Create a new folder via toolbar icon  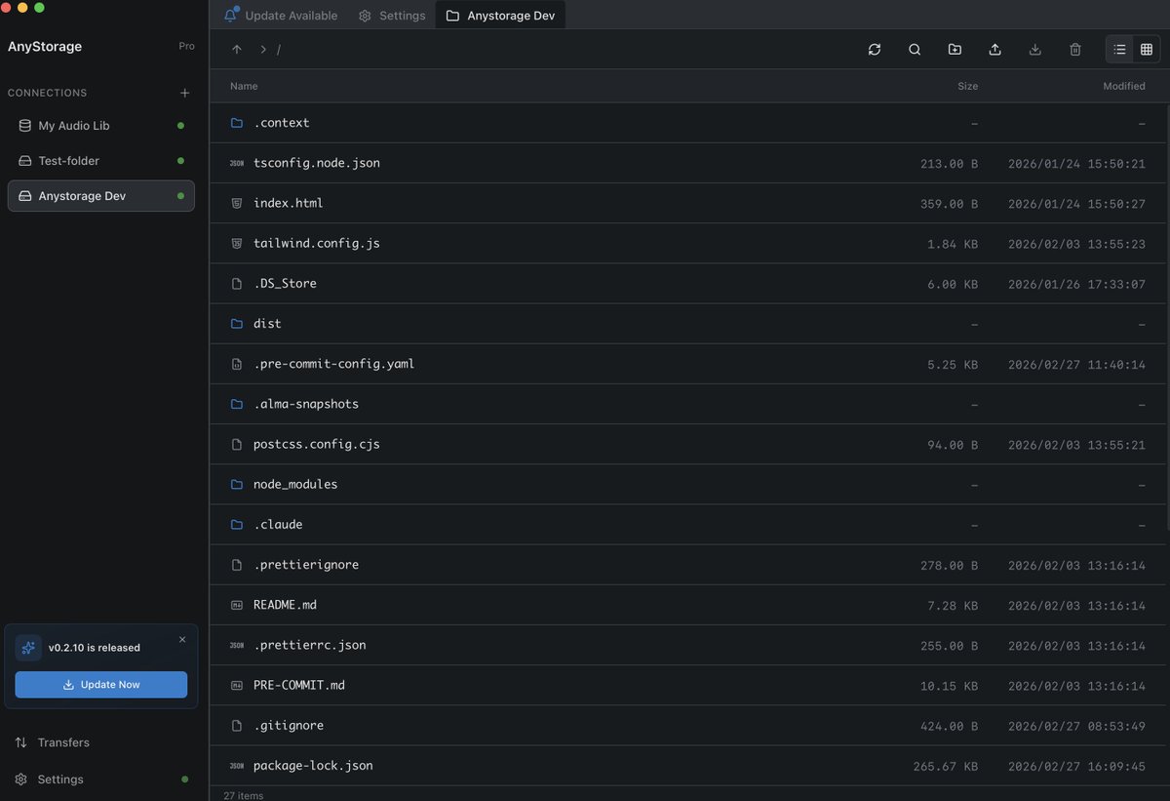coord(955,49)
